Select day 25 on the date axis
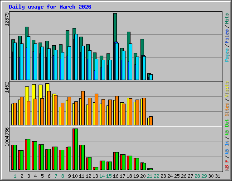This screenshot has width=232, height=181. coord(177,176)
